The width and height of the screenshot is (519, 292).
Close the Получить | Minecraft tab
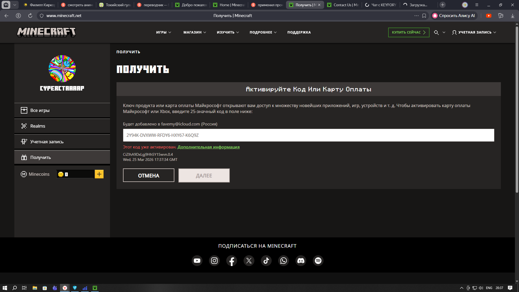pyautogui.click(x=319, y=5)
